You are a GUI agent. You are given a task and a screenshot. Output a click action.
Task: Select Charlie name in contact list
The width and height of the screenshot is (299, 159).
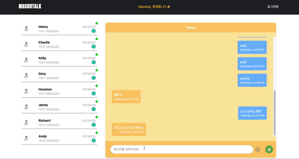tap(44, 42)
